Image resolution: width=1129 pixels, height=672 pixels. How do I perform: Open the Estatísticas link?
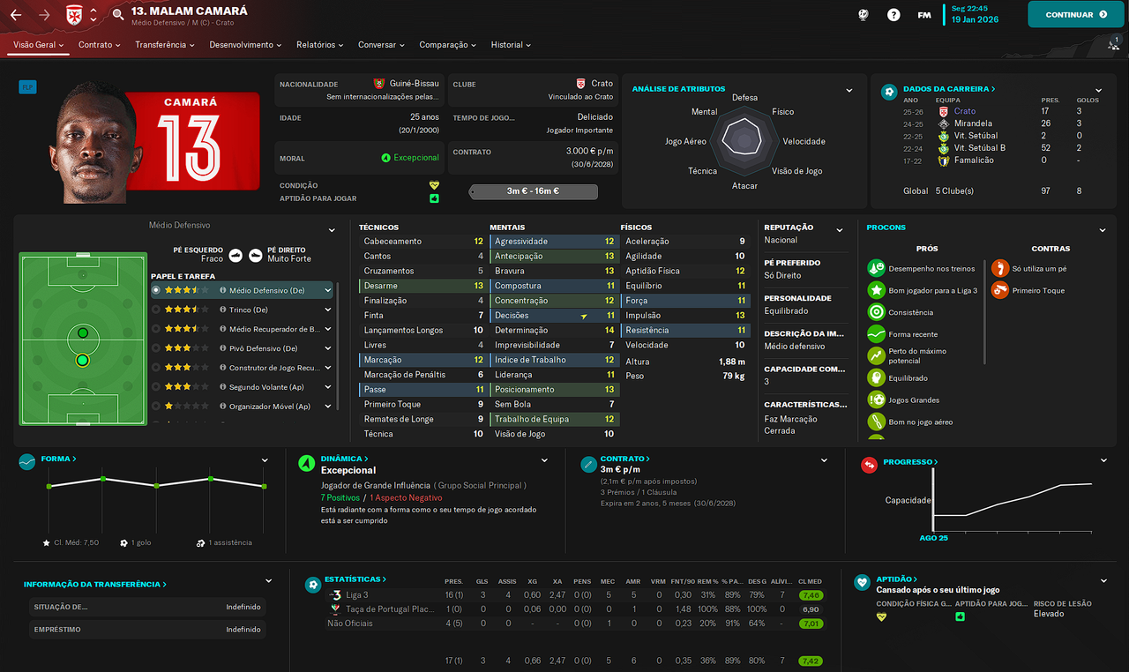(x=355, y=579)
